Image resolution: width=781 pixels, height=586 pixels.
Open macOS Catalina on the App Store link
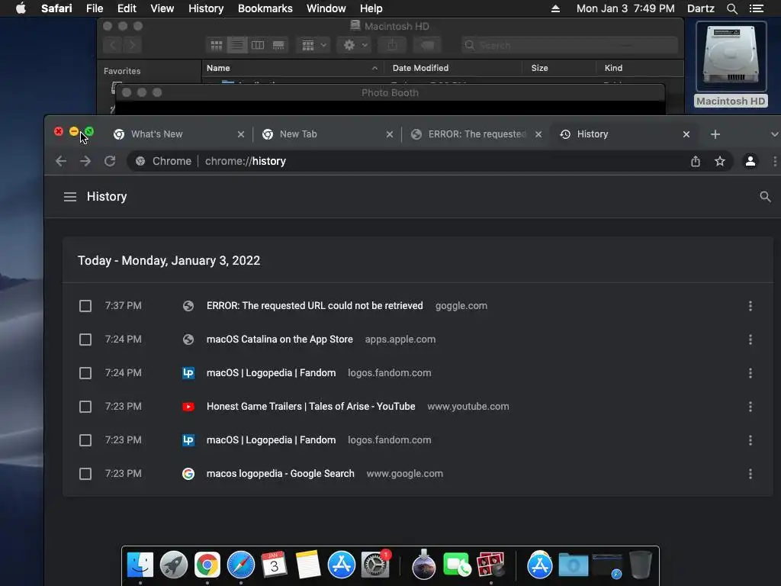coord(280,340)
